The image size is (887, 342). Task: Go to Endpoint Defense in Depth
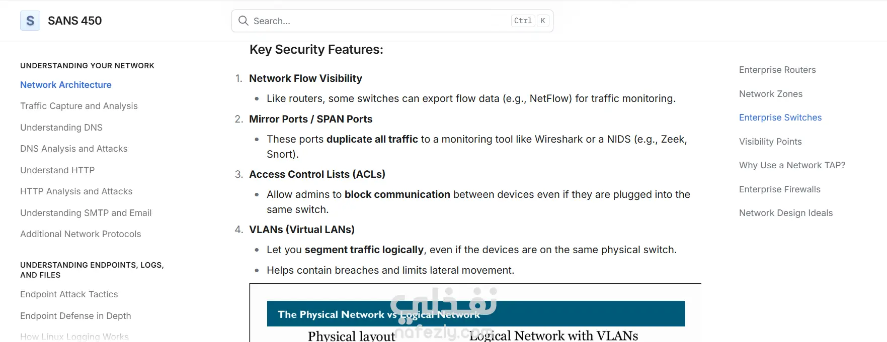[x=75, y=316]
